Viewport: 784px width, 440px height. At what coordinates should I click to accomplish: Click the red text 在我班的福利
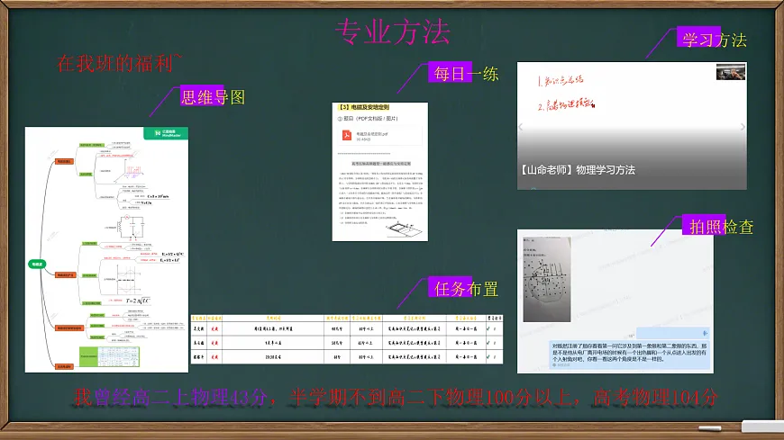click(x=119, y=63)
